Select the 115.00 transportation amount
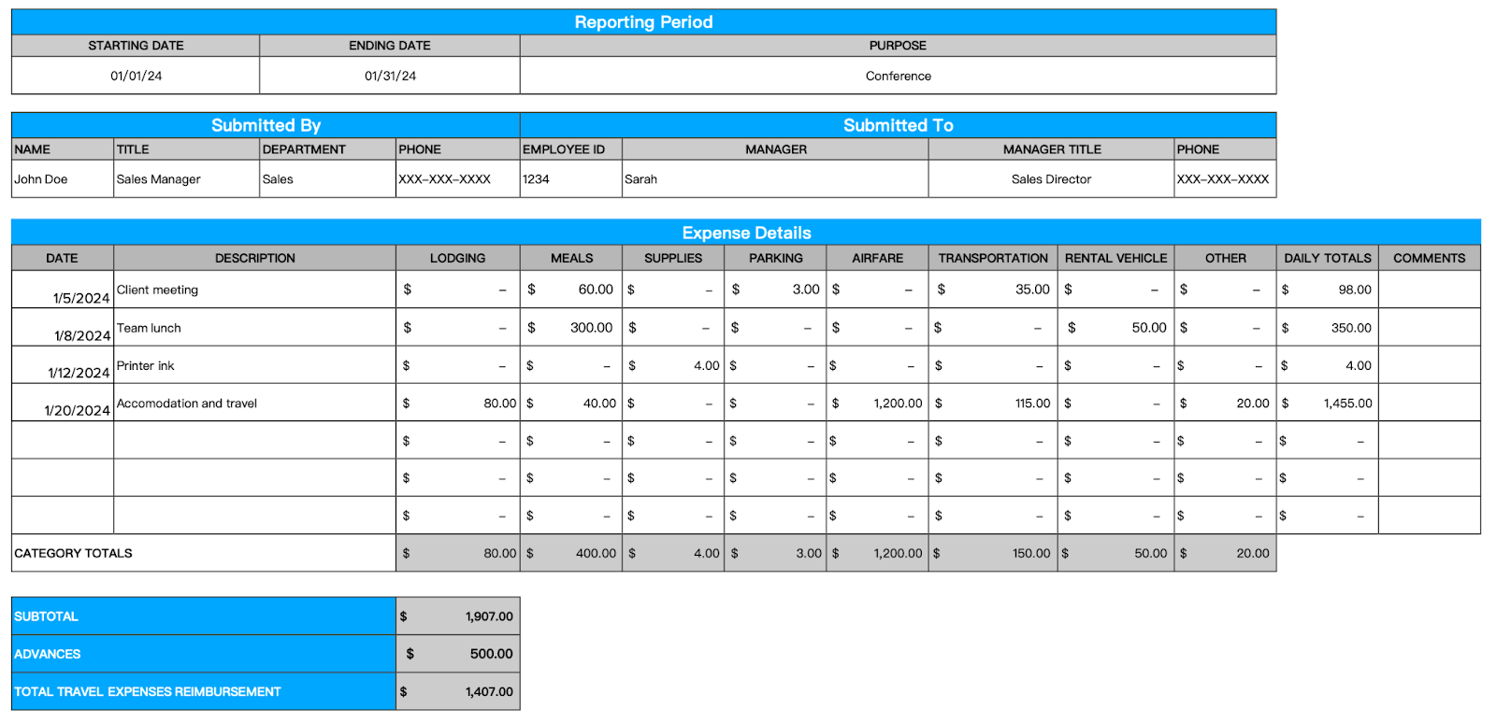Image resolution: width=1496 pixels, height=723 pixels. point(993,403)
